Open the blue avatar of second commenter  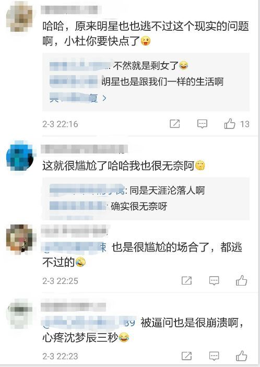pos(20,156)
